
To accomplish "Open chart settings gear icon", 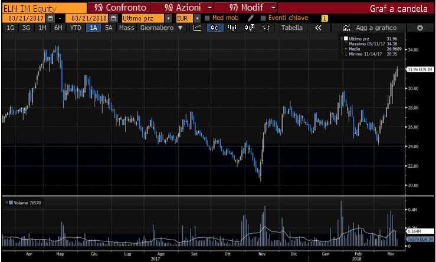I will pos(420,28).
